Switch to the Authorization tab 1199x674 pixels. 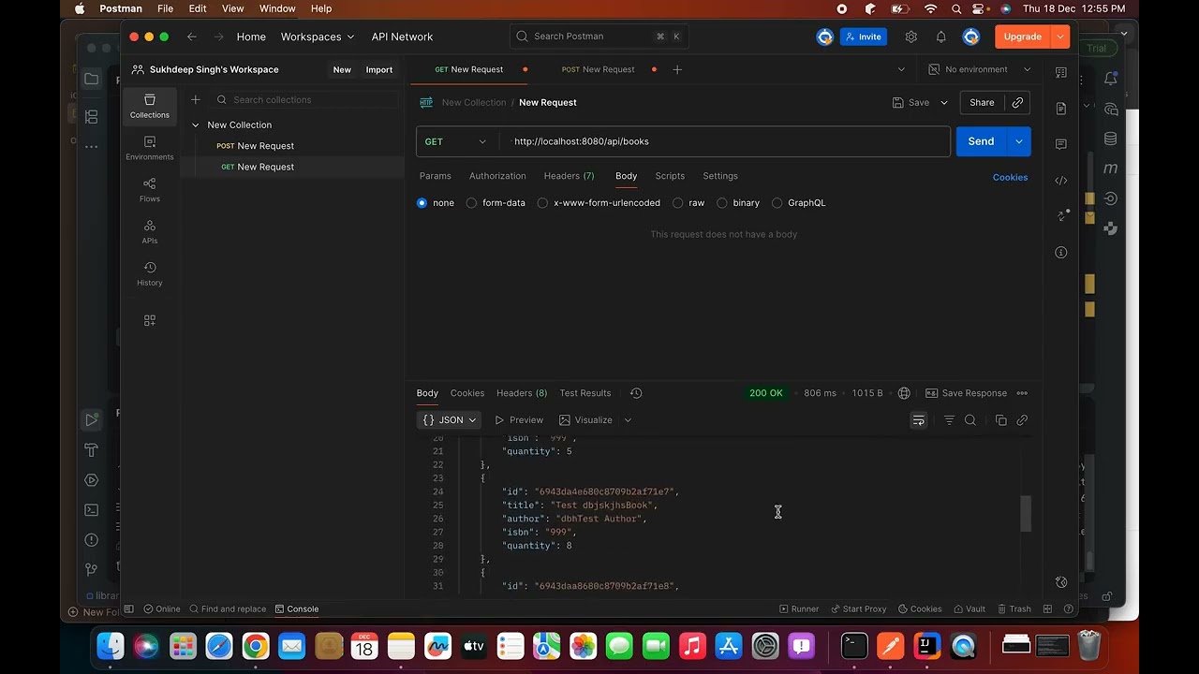click(497, 176)
